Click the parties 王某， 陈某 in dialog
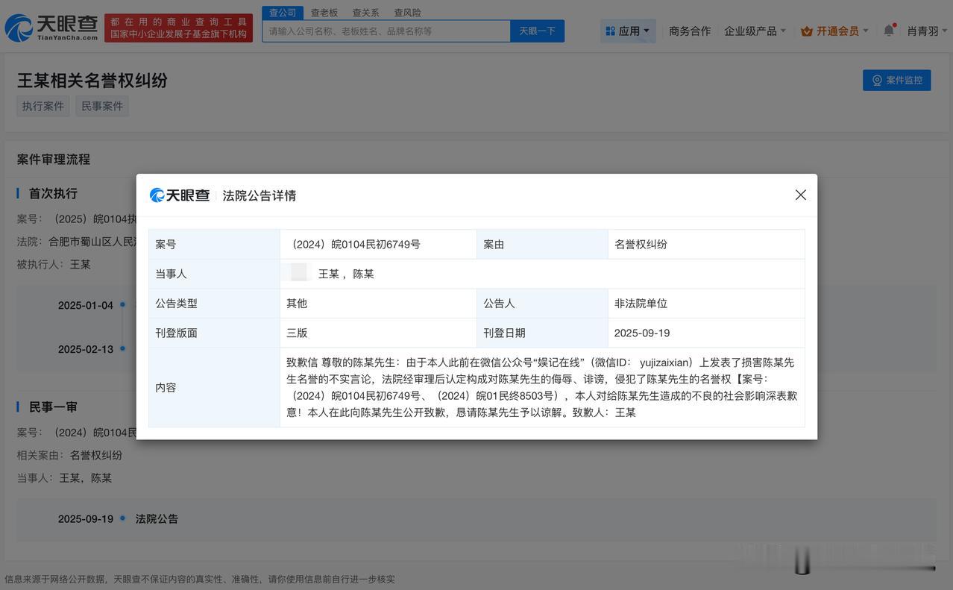This screenshot has width=953, height=590. (x=346, y=274)
